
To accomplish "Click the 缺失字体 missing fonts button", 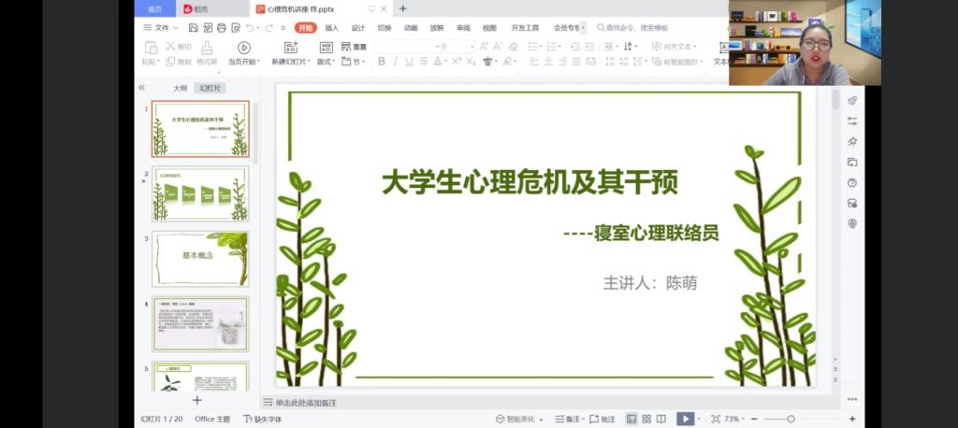I will coord(262,419).
